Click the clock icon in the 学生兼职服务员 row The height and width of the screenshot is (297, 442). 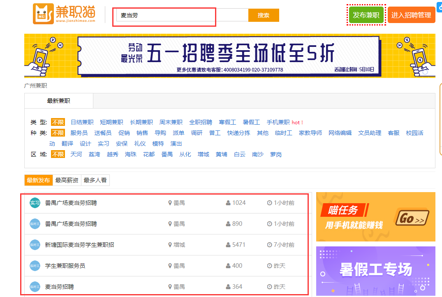[x=269, y=266]
